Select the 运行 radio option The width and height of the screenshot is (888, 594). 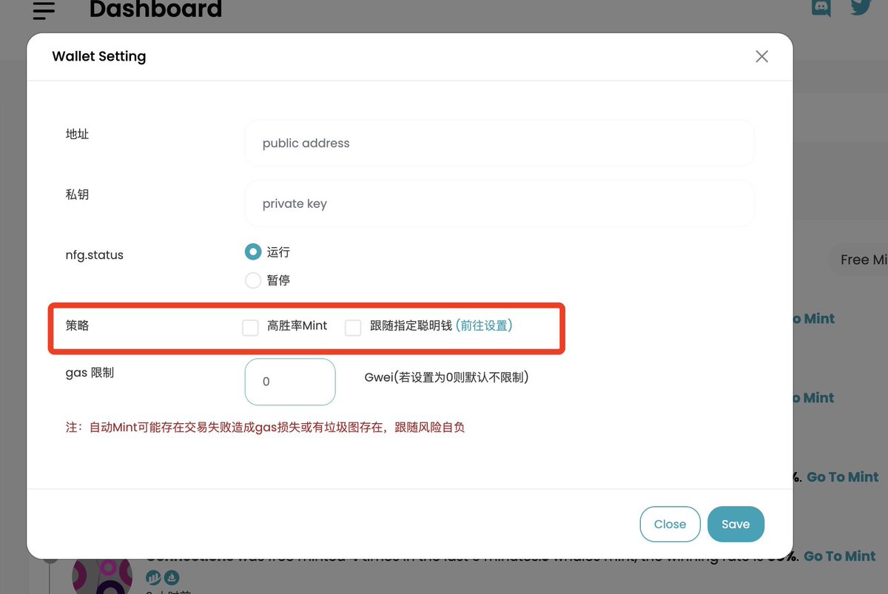click(253, 252)
